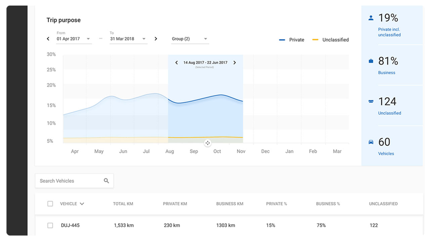430x242 pixels.
Task: Go to previous date range arrow
Action: click(48, 39)
